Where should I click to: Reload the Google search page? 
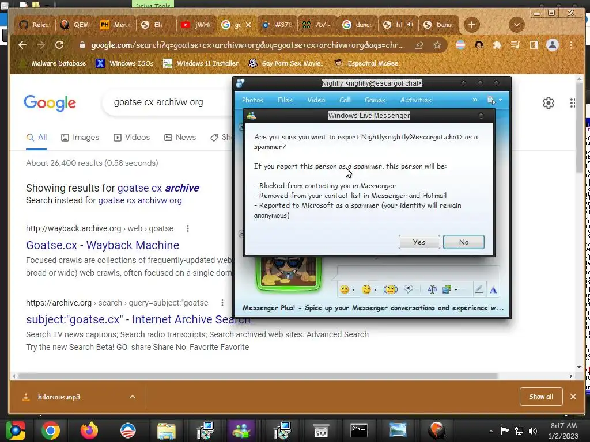coord(59,45)
